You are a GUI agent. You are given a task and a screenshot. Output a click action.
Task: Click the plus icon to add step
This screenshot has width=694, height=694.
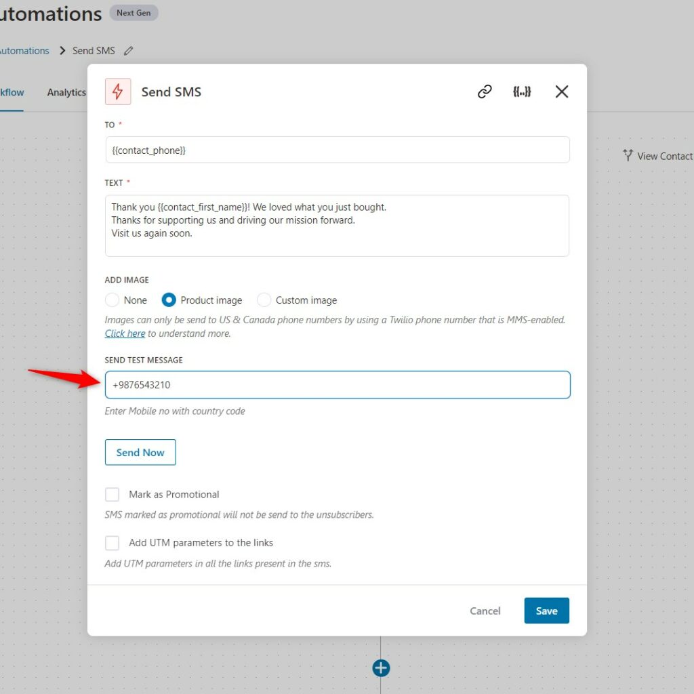[x=381, y=668]
